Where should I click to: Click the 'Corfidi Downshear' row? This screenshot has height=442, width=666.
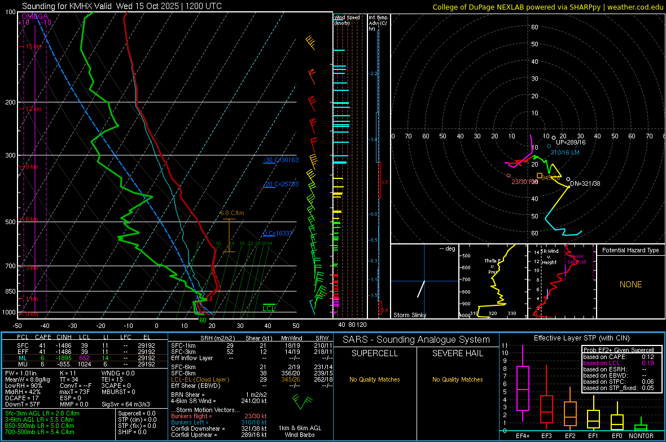219,428
